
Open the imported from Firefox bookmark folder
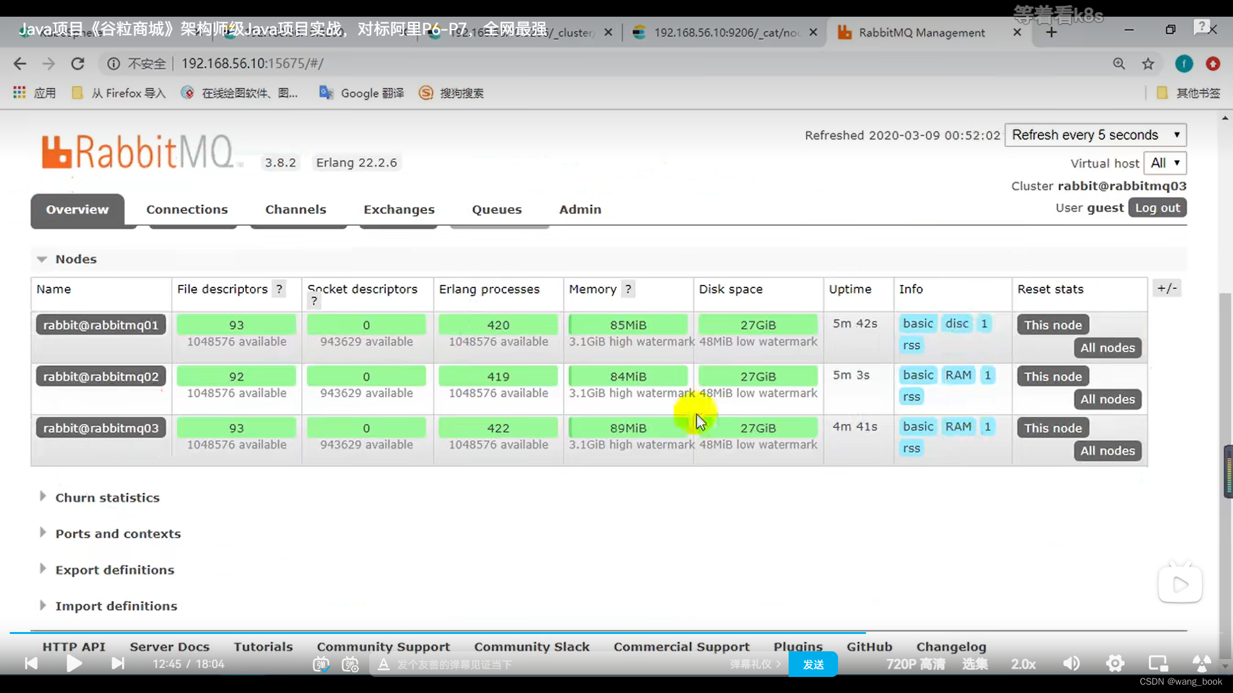pos(118,93)
